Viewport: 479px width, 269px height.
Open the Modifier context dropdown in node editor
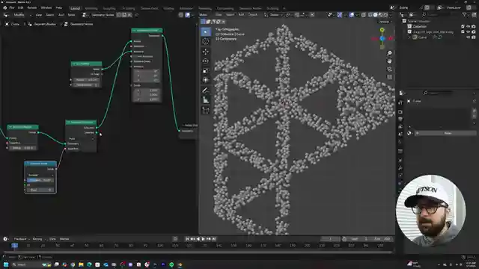point(22,15)
